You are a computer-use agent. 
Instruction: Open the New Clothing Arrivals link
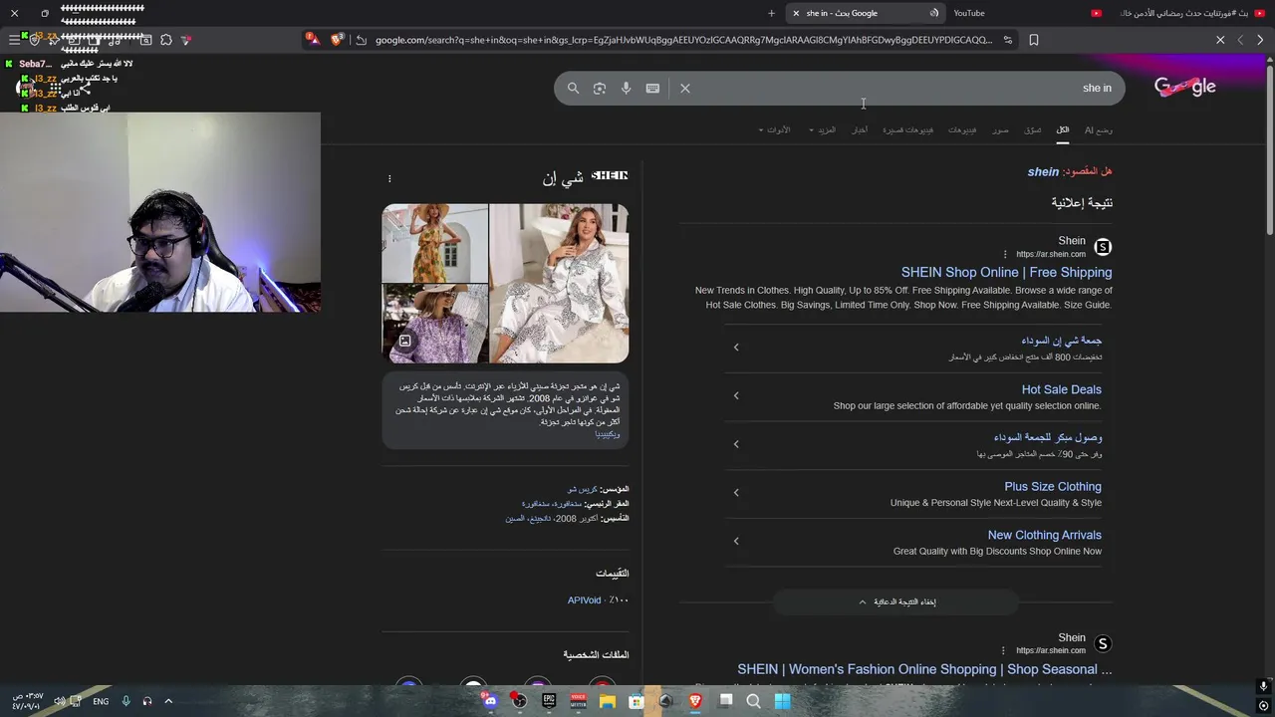tap(1044, 536)
